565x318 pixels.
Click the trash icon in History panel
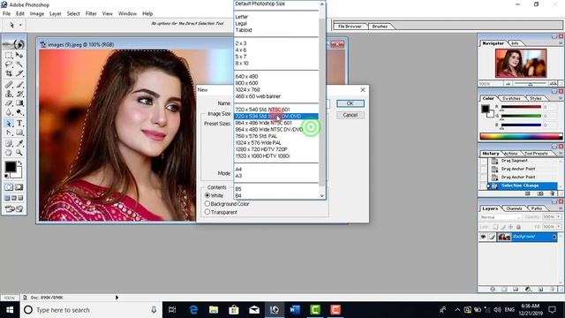click(552, 193)
